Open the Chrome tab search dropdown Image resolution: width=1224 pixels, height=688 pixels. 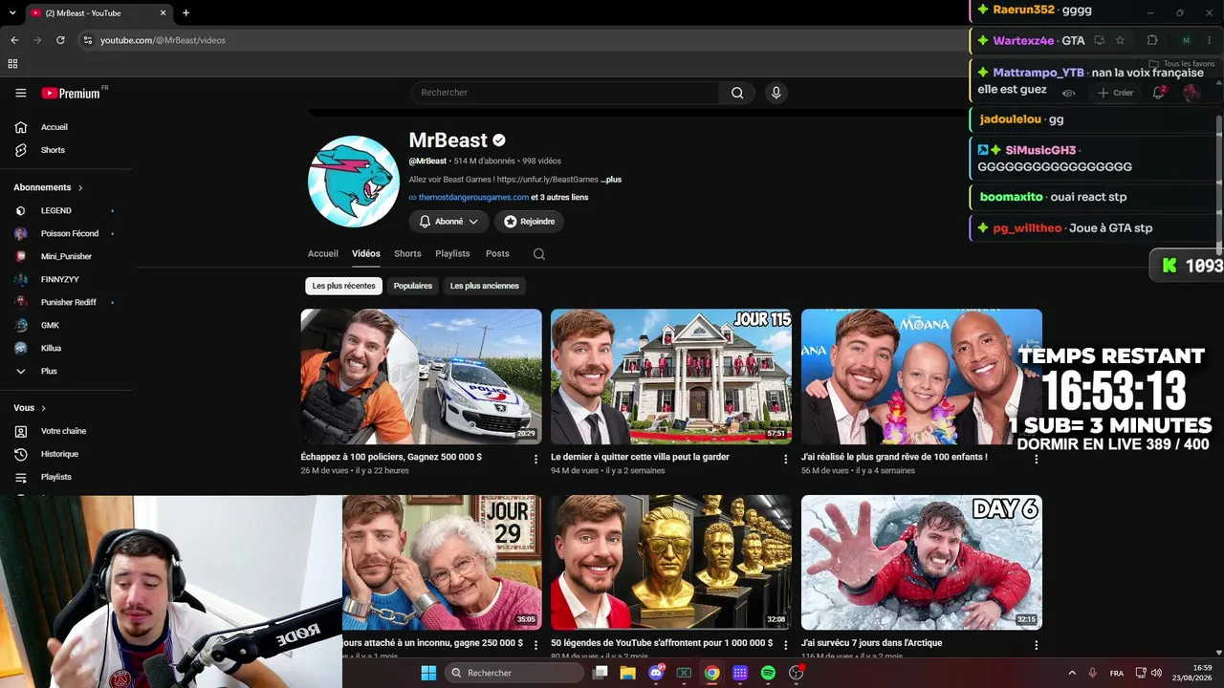12,13
